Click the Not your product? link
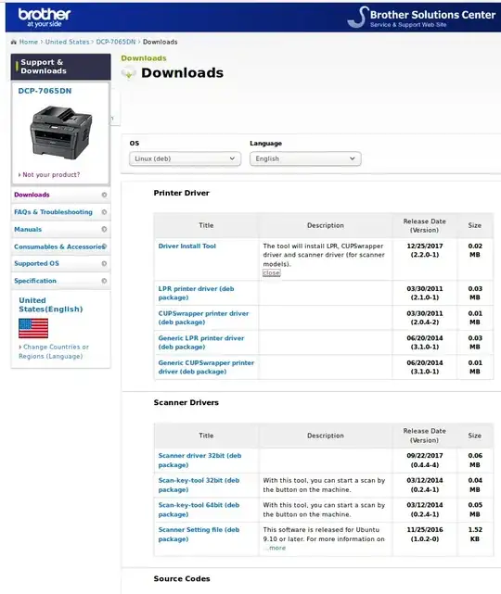This screenshot has height=594, width=501. [51, 174]
